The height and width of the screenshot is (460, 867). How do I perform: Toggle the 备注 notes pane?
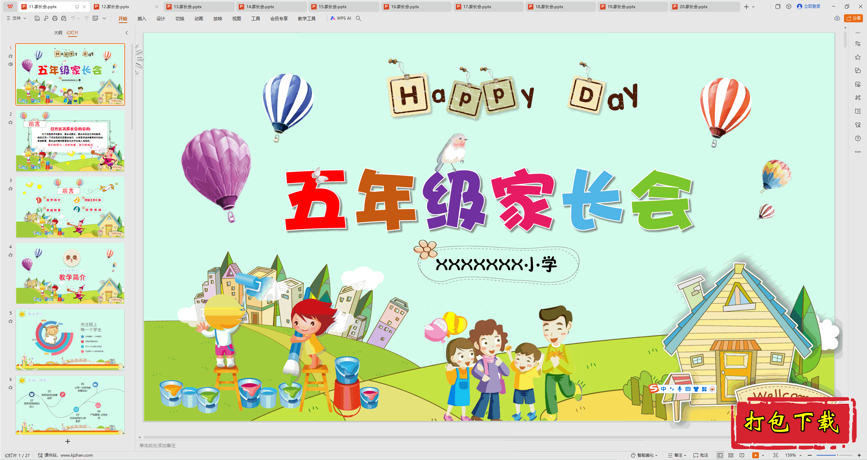pos(677,455)
